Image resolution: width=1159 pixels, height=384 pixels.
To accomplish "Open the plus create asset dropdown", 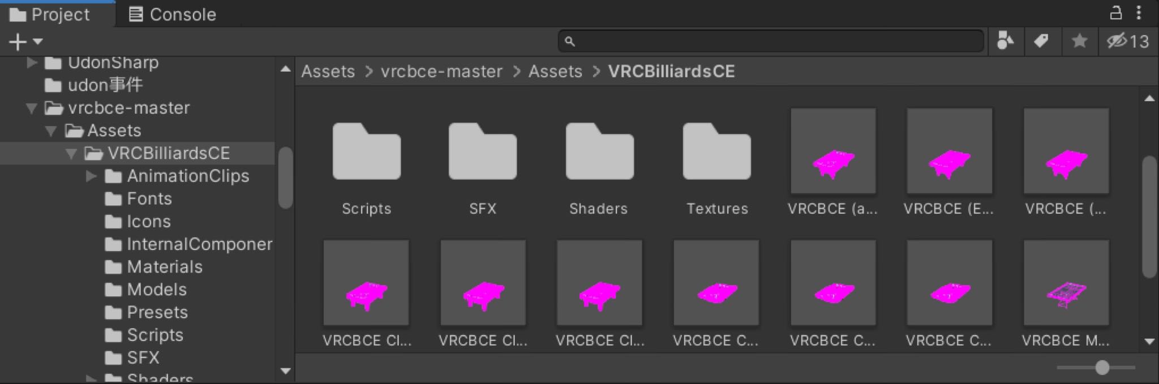I will (25, 41).
